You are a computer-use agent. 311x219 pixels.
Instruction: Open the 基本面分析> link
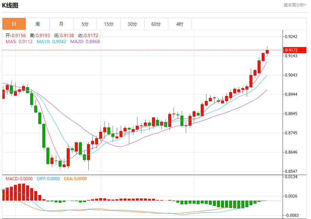pyautogui.click(x=295, y=5)
